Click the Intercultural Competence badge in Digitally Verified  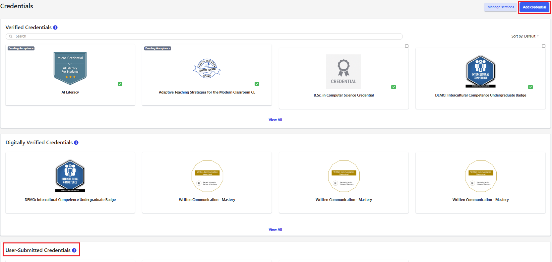70,176
